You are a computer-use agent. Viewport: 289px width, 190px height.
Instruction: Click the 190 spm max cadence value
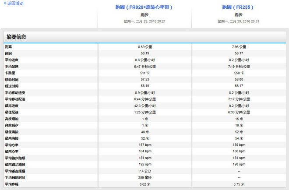(x=239, y=164)
